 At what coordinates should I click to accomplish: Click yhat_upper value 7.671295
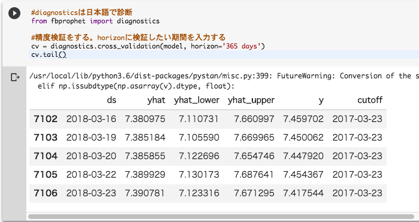click(x=254, y=193)
